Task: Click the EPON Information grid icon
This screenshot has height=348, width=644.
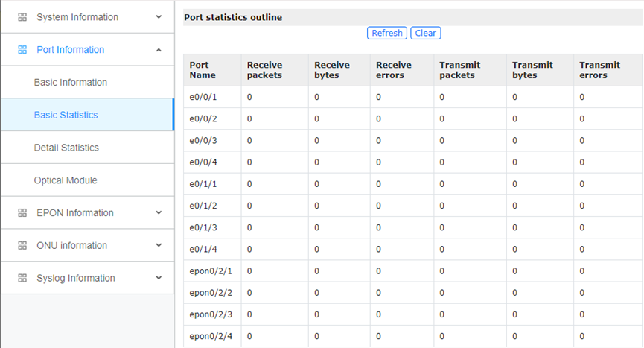Action: click(x=22, y=213)
